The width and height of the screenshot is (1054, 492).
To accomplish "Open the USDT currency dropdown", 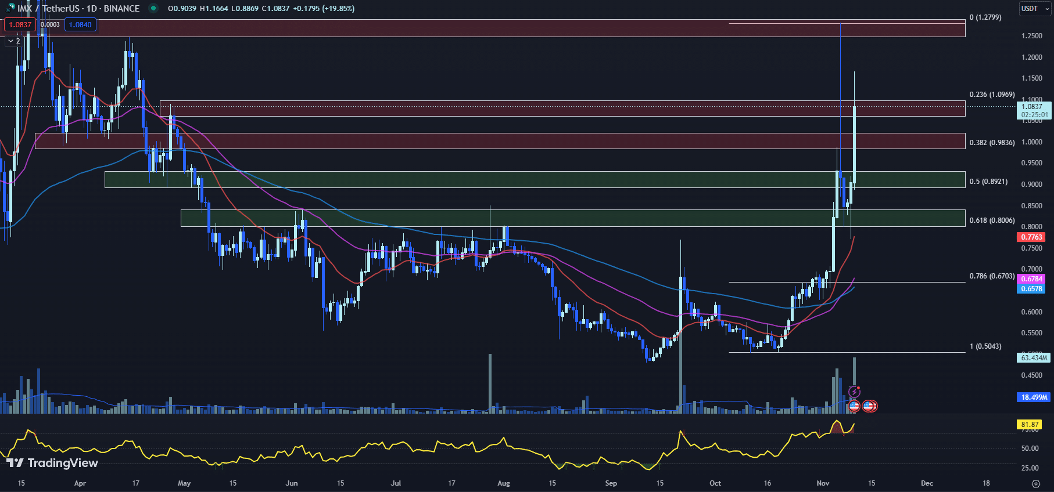I will (x=1034, y=9).
